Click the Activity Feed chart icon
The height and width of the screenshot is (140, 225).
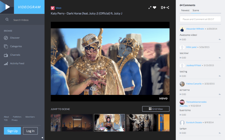pos(6,64)
